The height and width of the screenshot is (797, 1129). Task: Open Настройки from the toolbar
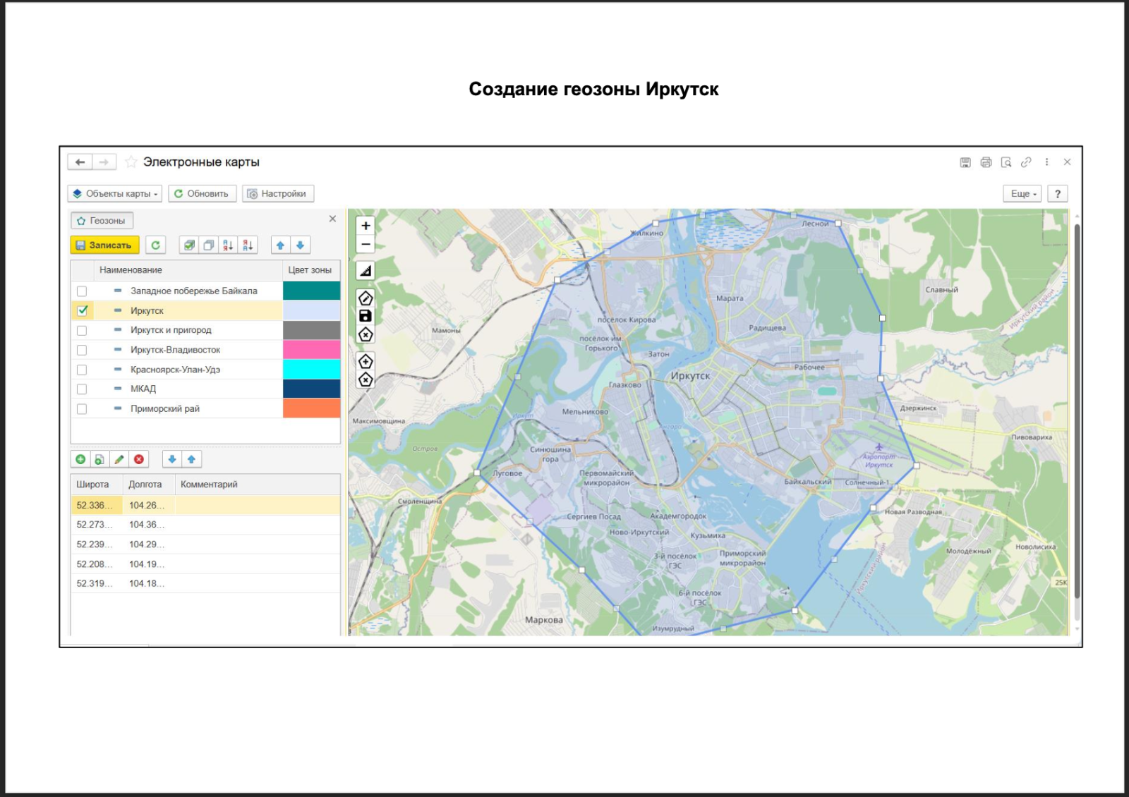277,194
